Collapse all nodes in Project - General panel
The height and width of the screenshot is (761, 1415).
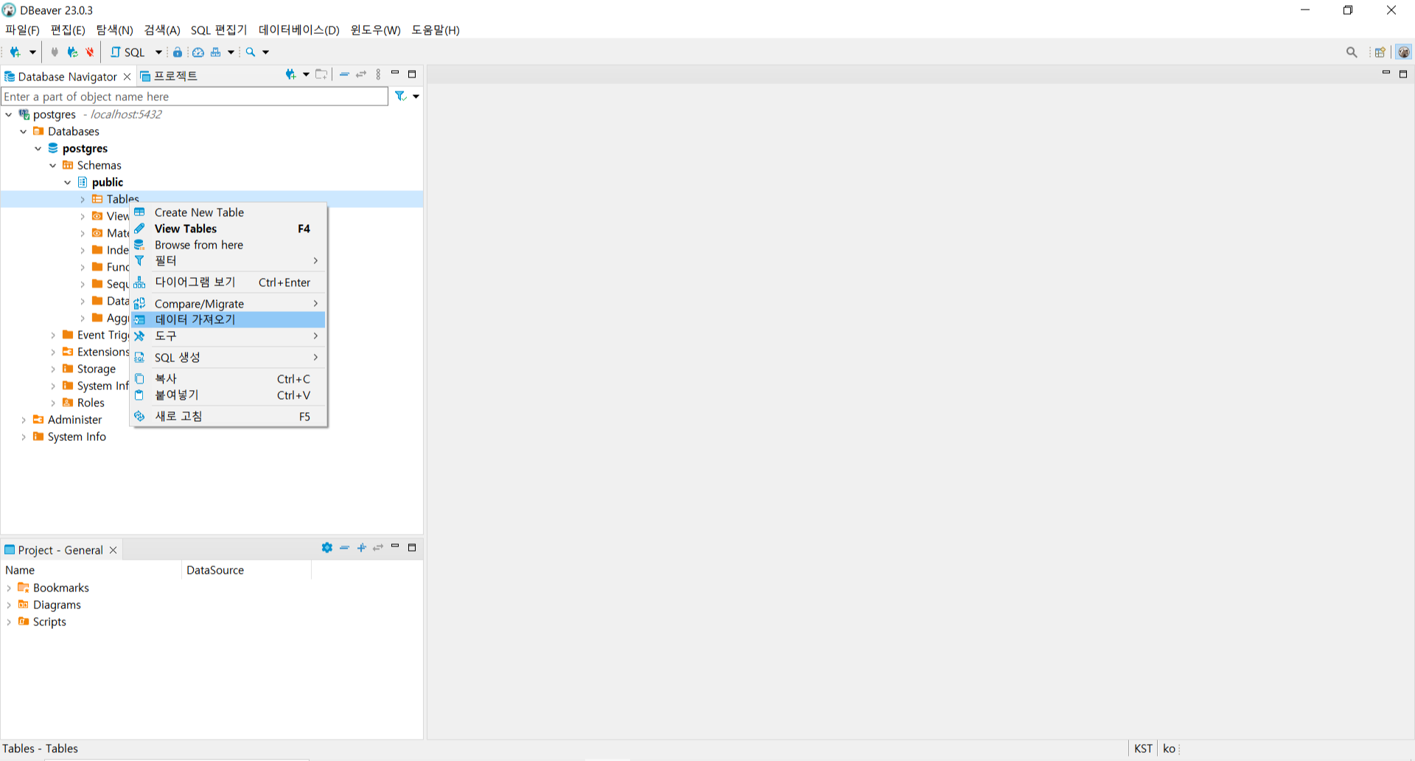344,548
